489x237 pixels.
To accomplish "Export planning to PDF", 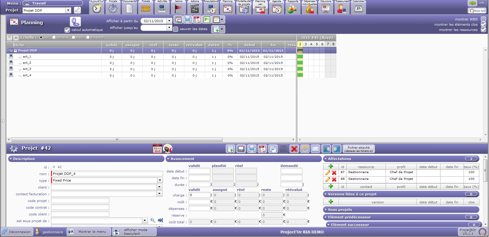I will [x=197, y=20].
